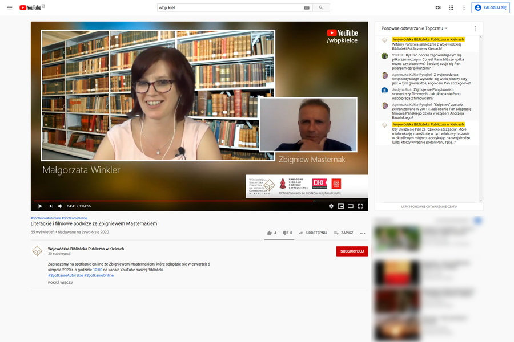This screenshot has height=342, width=514.
Task: Click the 54:41 / 1:04:55 time display
Action: pos(79,206)
